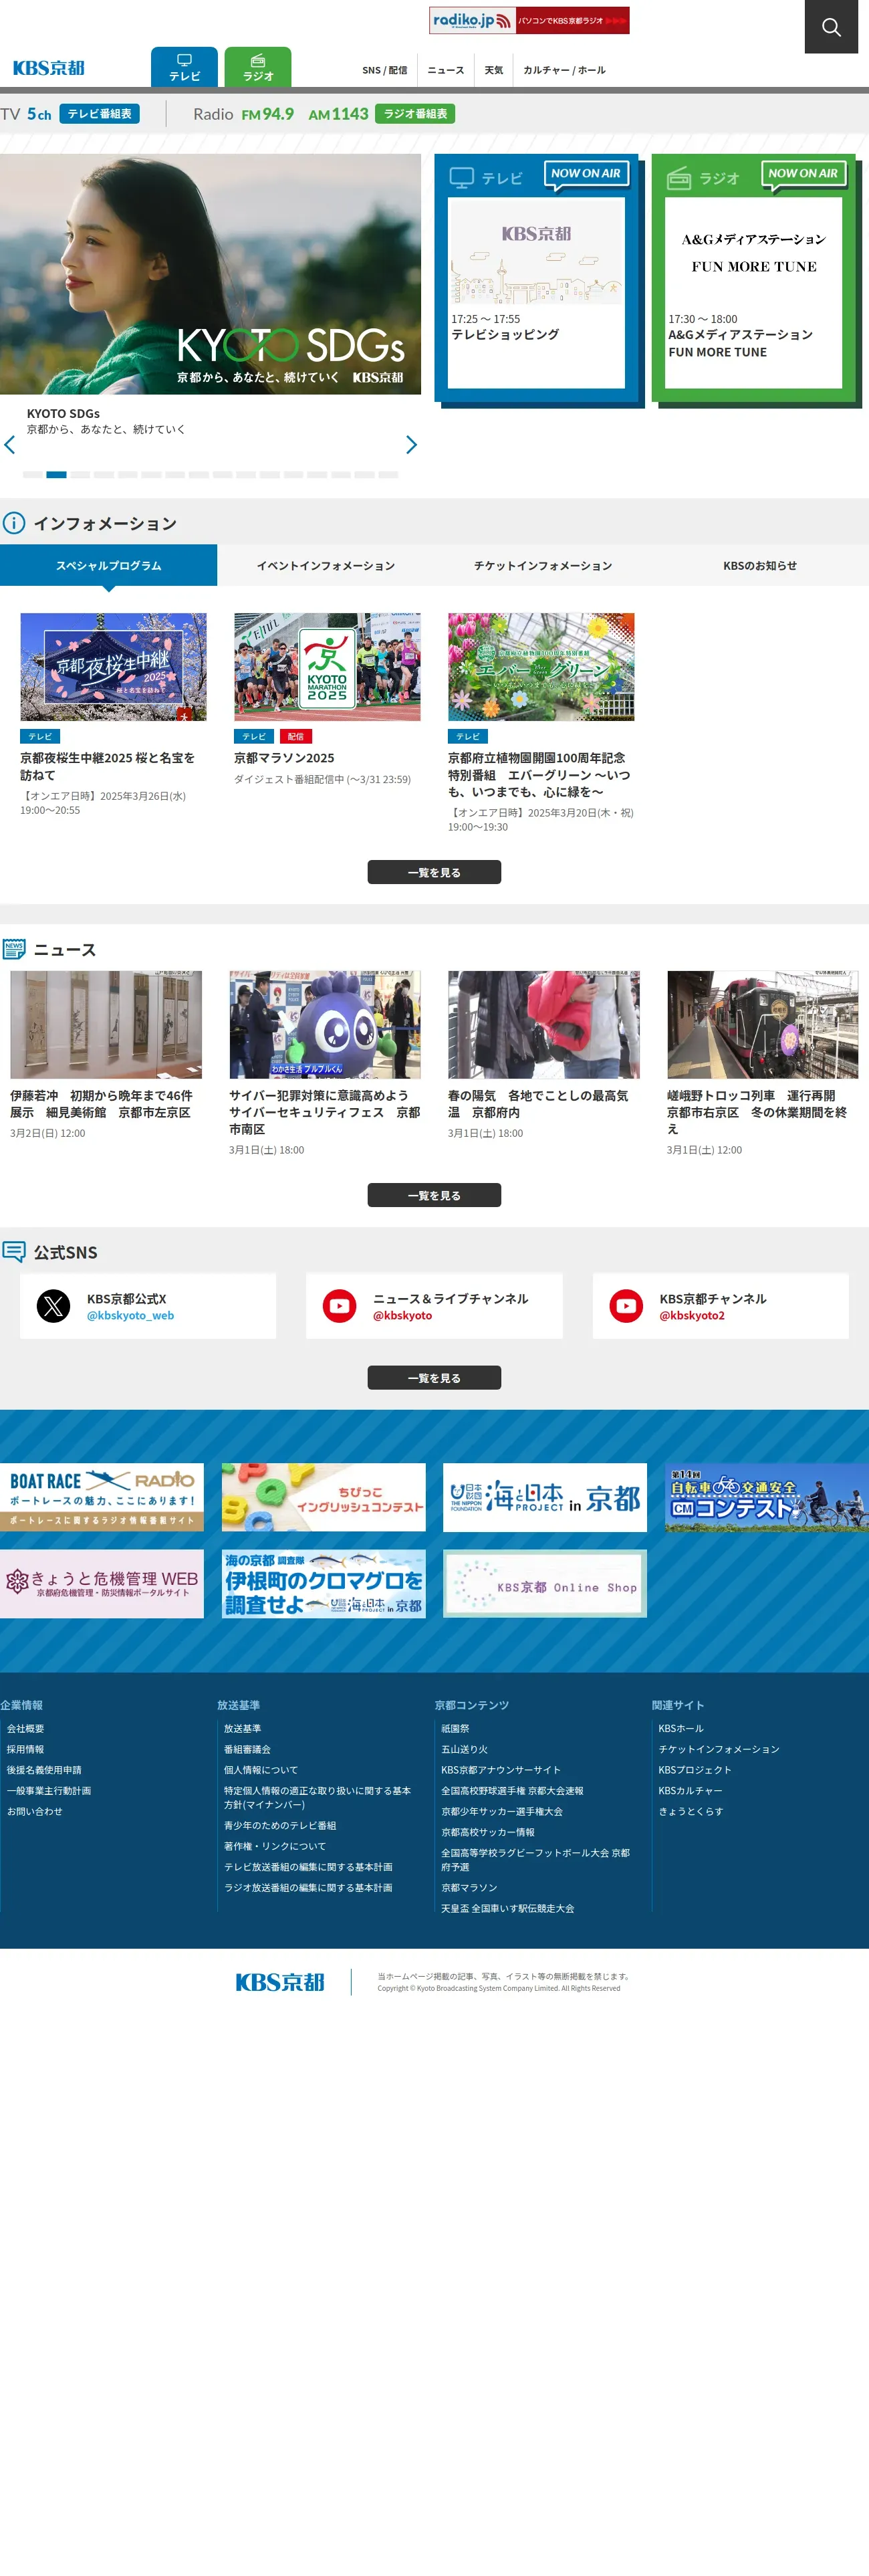The width and height of the screenshot is (869, 2576).
Task: Open the 京都マラソン2025 thumbnail
Action: (x=327, y=667)
